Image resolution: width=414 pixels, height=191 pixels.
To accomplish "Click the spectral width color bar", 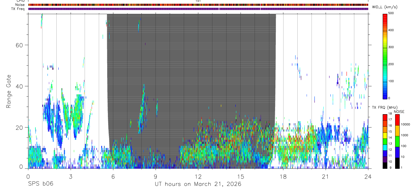I will point(385,56).
